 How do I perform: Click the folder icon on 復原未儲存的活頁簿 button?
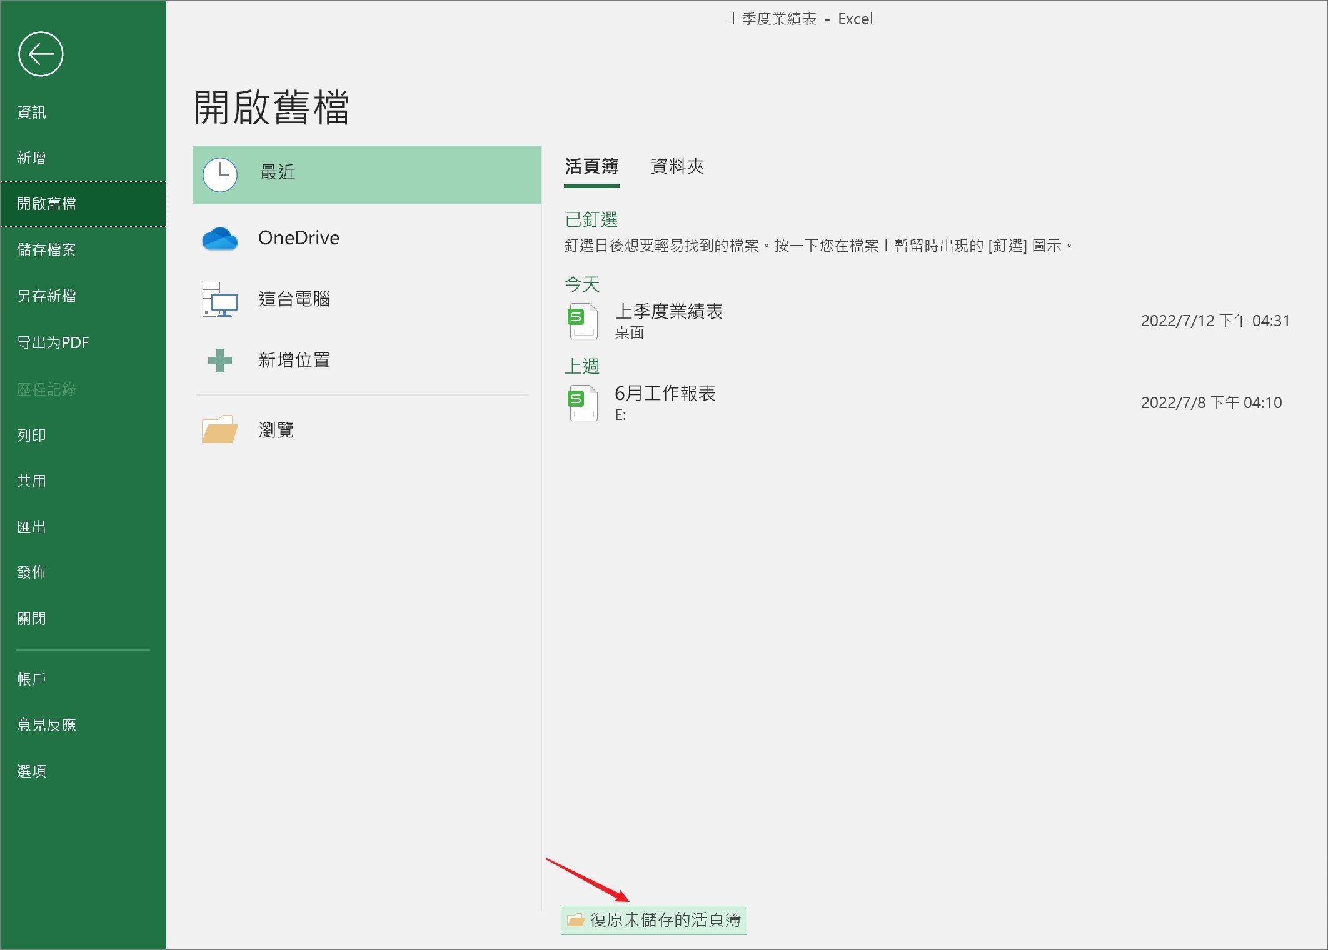575,920
